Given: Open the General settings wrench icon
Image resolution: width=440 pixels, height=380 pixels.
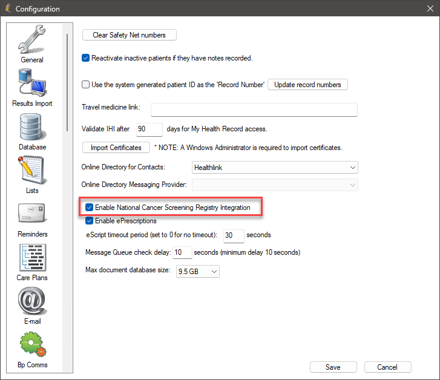Looking at the screenshot, I should (31, 40).
